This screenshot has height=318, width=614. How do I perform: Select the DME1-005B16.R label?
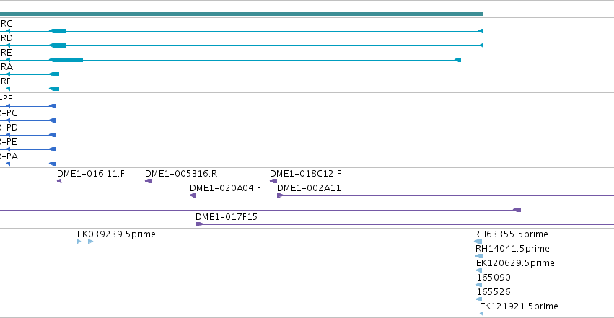click(x=181, y=174)
